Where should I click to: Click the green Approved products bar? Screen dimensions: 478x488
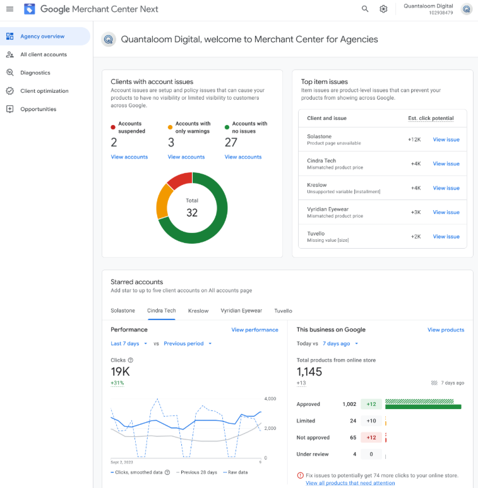pos(423,407)
